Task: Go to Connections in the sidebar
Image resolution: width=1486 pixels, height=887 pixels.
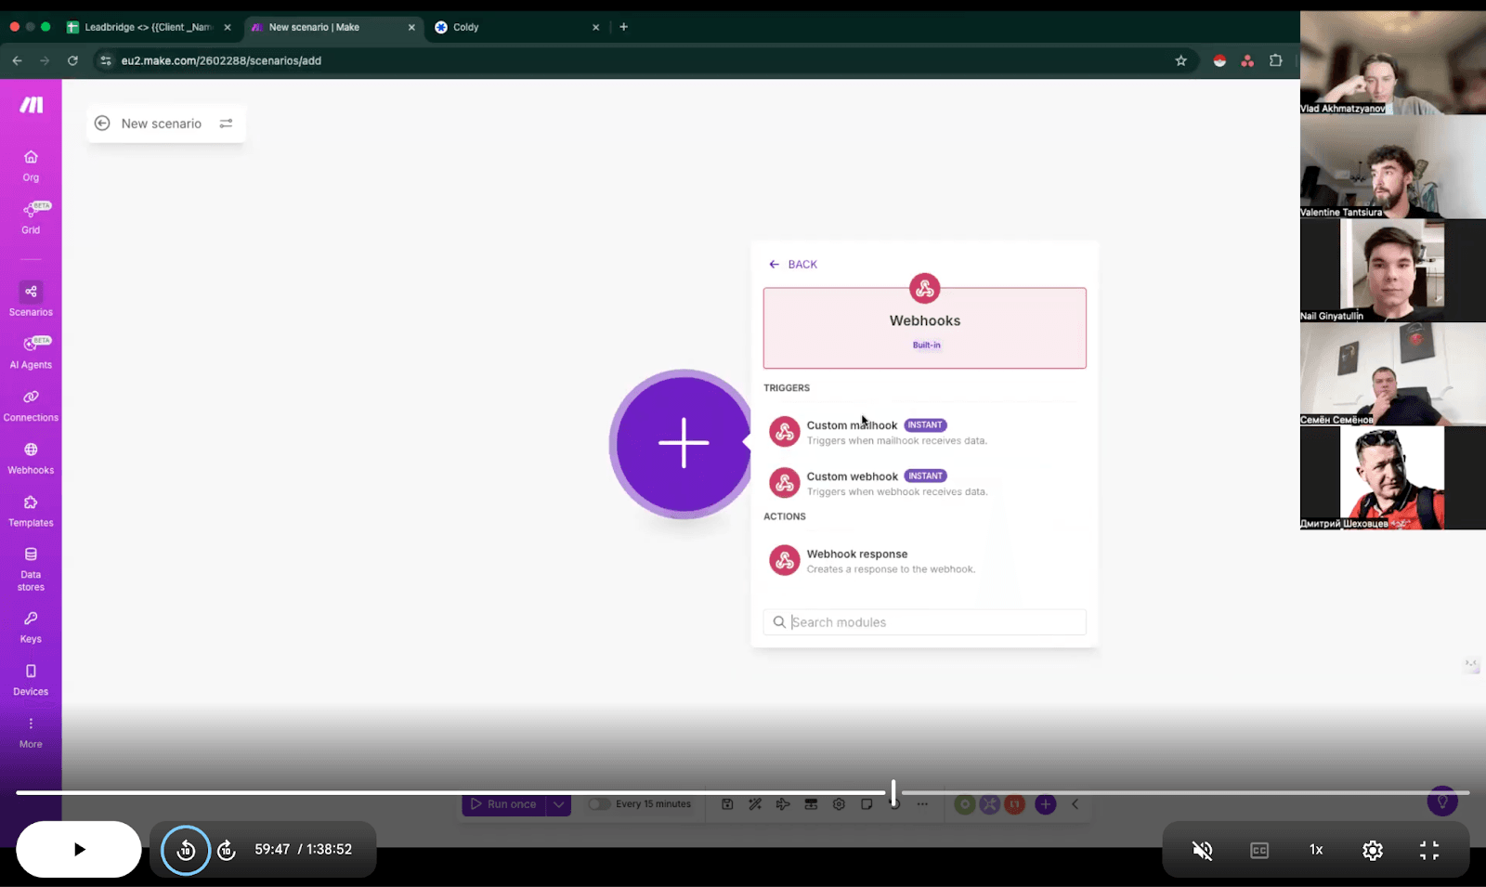Action: click(x=31, y=406)
